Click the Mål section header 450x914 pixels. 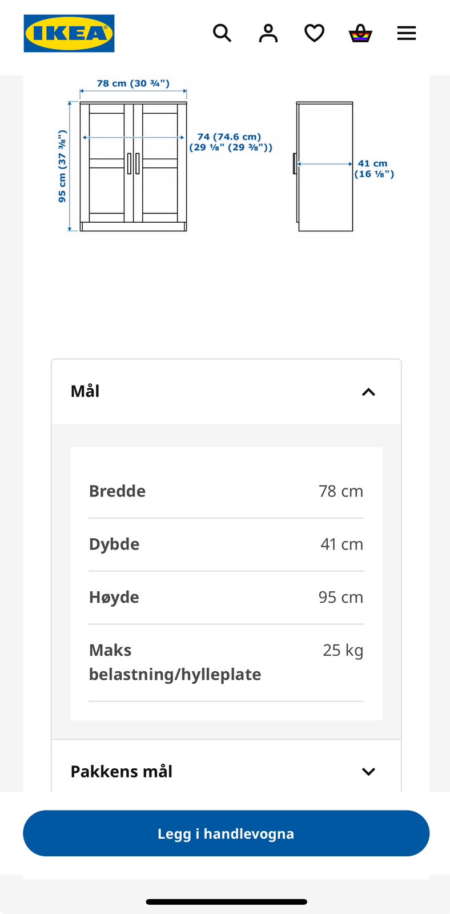(x=226, y=392)
